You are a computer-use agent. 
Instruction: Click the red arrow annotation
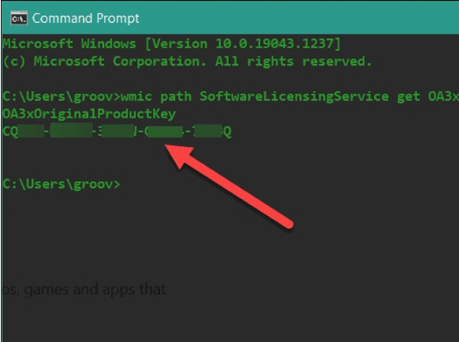click(x=229, y=183)
